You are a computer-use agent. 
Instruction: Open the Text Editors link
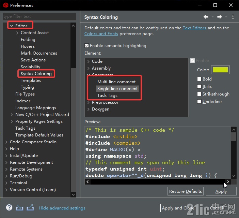pyautogui.click(x=194, y=28)
